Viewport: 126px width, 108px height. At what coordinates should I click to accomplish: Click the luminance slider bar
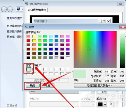[123, 49]
